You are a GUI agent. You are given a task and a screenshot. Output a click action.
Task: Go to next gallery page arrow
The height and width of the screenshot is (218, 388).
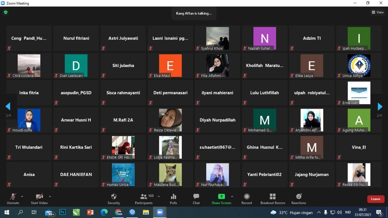[380, 106]
